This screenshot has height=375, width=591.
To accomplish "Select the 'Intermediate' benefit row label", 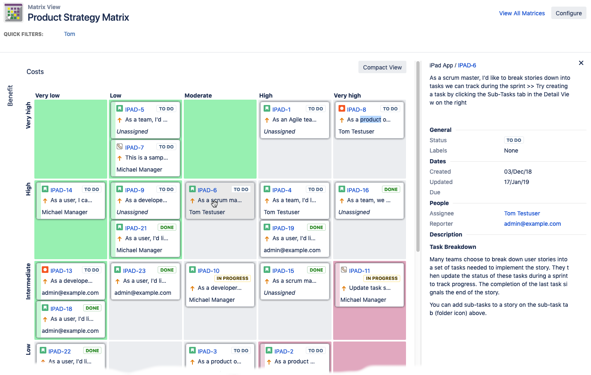I will coord(28,281).
